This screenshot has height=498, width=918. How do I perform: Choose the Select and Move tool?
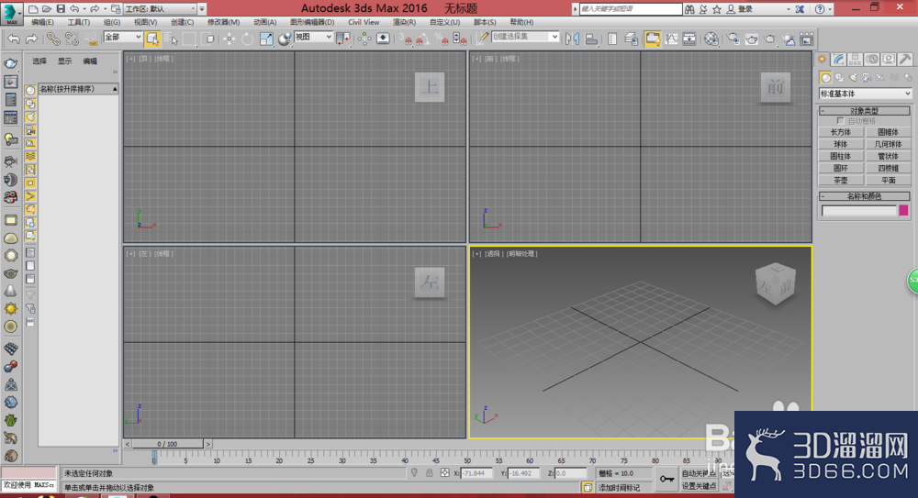(229, 39)
